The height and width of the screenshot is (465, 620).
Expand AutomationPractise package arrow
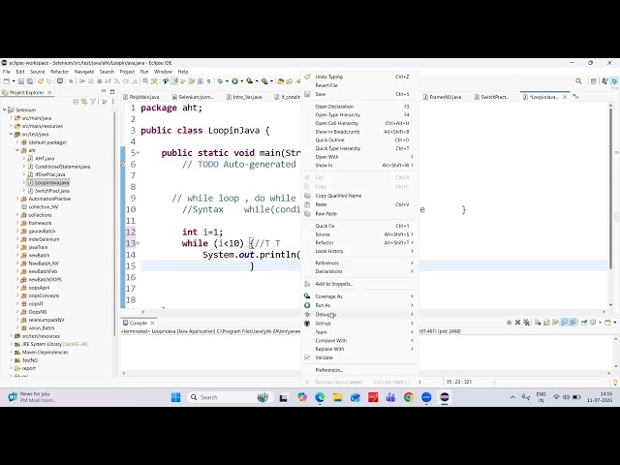point(17,199)
